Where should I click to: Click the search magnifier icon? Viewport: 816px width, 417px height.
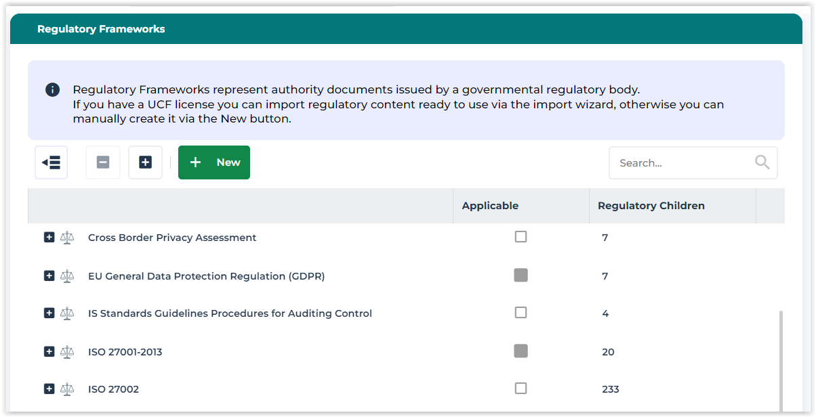click(x=762, y=162)
